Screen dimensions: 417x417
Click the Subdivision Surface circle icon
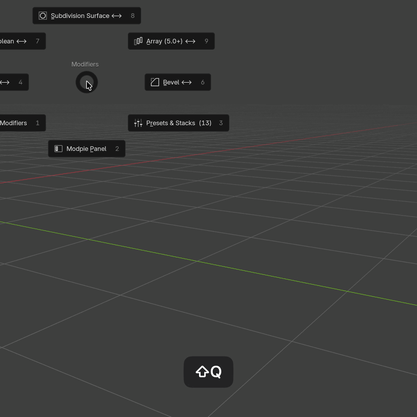pos(43,16)
